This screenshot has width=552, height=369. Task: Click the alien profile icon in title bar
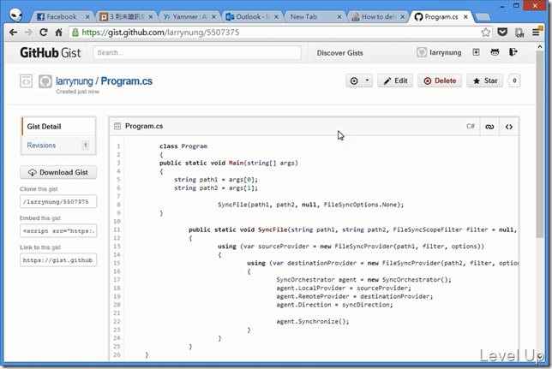point(15,15)
